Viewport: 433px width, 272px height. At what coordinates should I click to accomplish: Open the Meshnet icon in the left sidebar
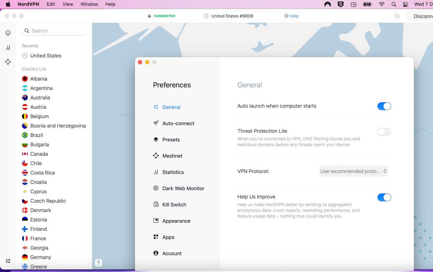[x=8, y=62]
